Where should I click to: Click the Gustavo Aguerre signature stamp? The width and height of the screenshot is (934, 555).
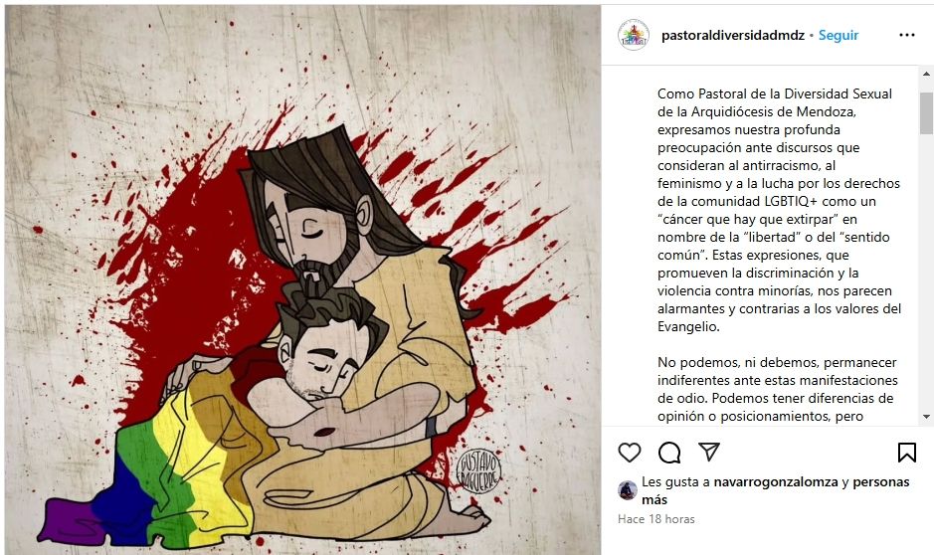tap(478, 471)
